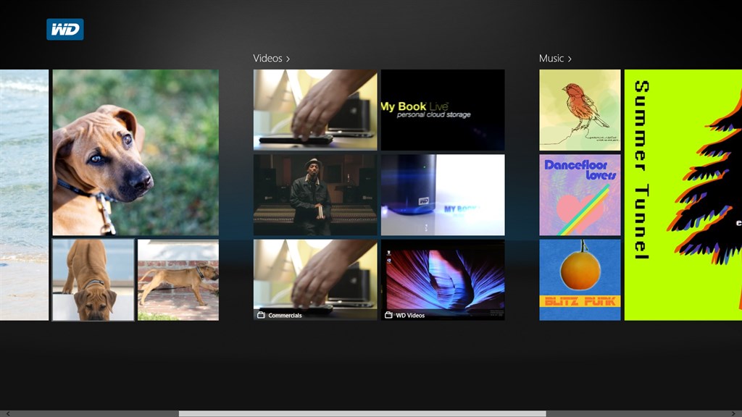Open the WD Videos folder icon
The width and height of the screenshot is (742, 417).
coord(388,315)
